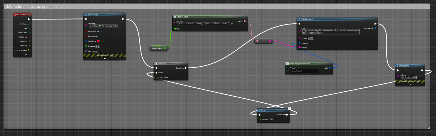Screen dimensions: 436x136
Task: Click the Event Hit delegate output pin
Action: [x=30, y=14]
